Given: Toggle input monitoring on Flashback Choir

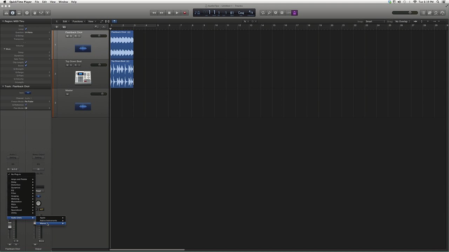Looking at the screenshot, I should [79, 36].
